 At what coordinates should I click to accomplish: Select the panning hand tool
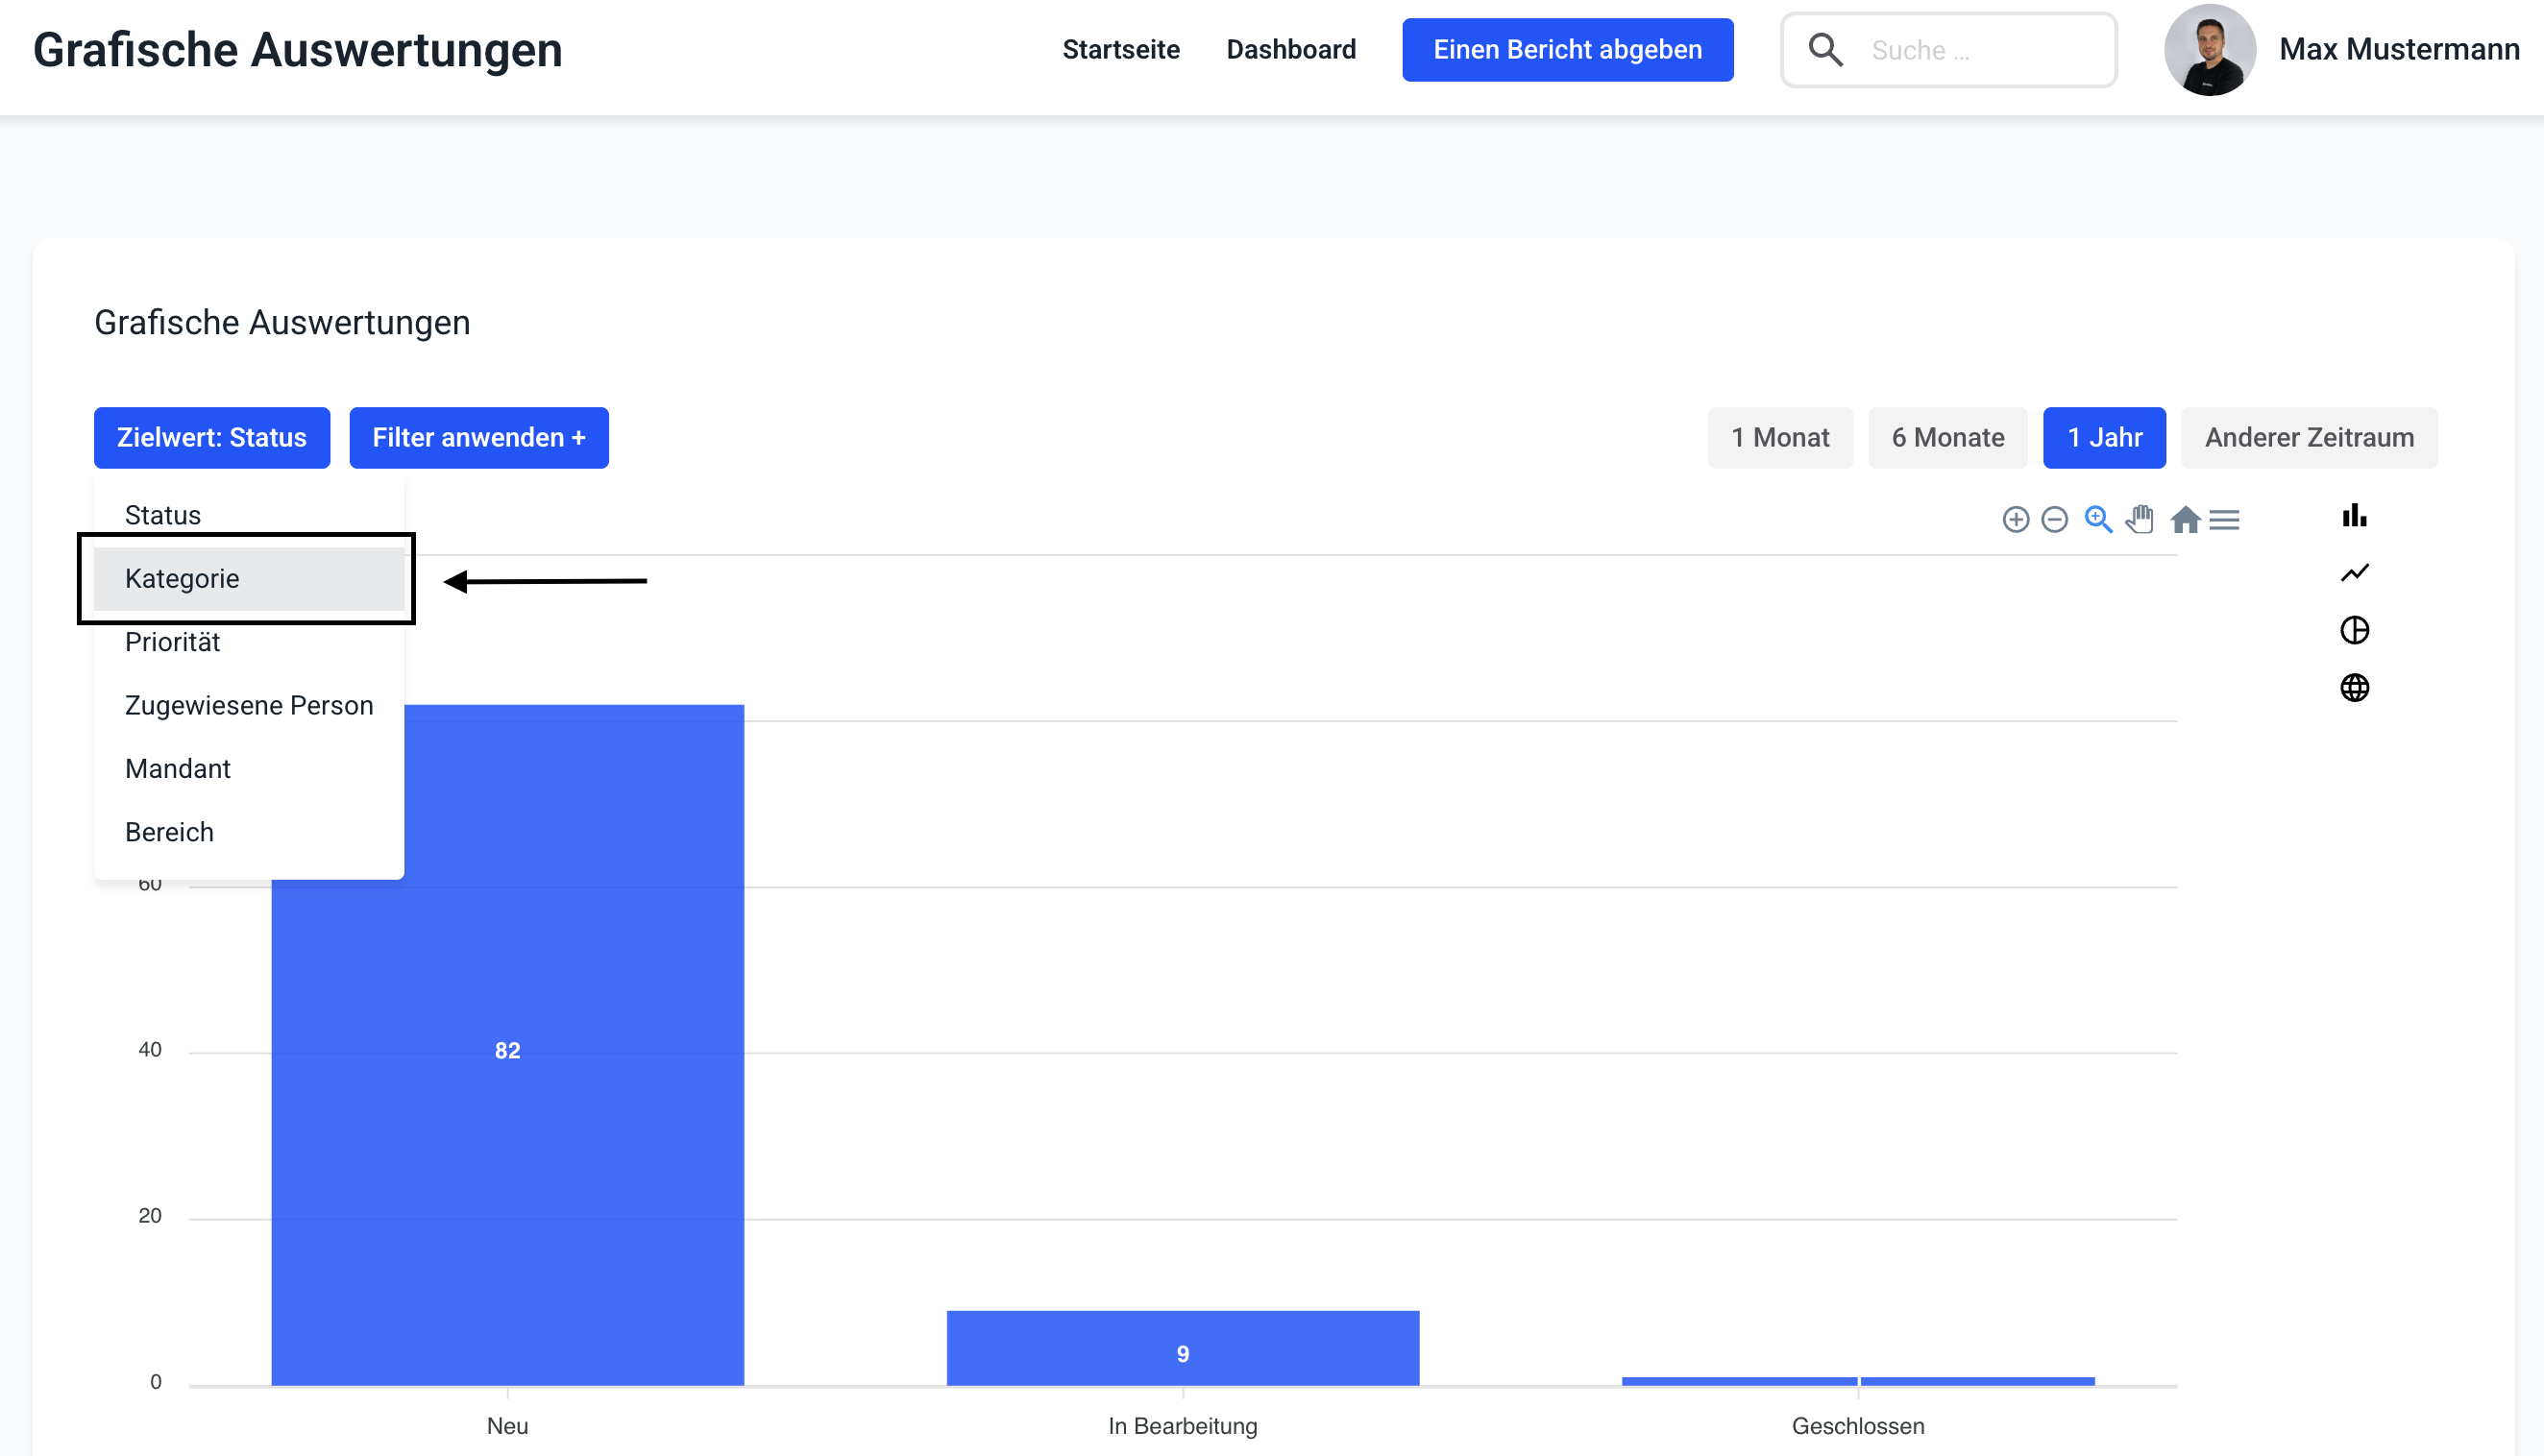2140,520
